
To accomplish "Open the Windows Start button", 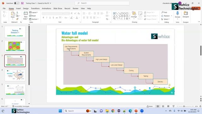I will pyautogui.click(x=60, y=111).
